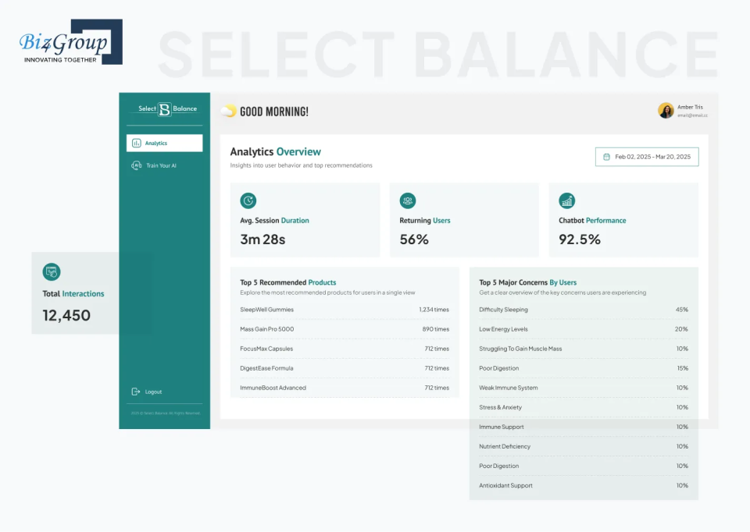Click the sun emoji next to Good Morning
This screenshot has width=750, height=532.
click(x=227, y=111)
